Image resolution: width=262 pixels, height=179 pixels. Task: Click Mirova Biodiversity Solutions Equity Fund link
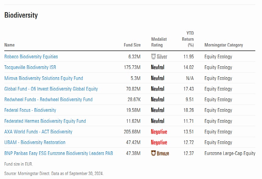(x=44, y=78)
